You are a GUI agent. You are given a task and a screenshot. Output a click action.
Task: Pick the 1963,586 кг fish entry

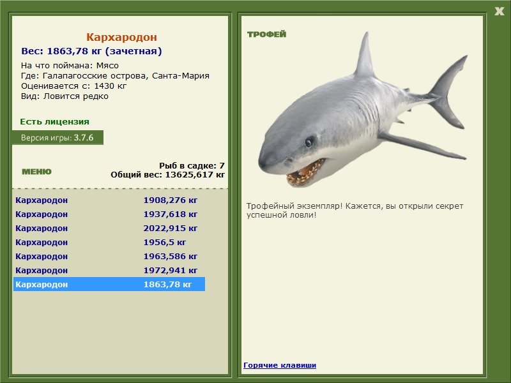[x=109, y=256]
